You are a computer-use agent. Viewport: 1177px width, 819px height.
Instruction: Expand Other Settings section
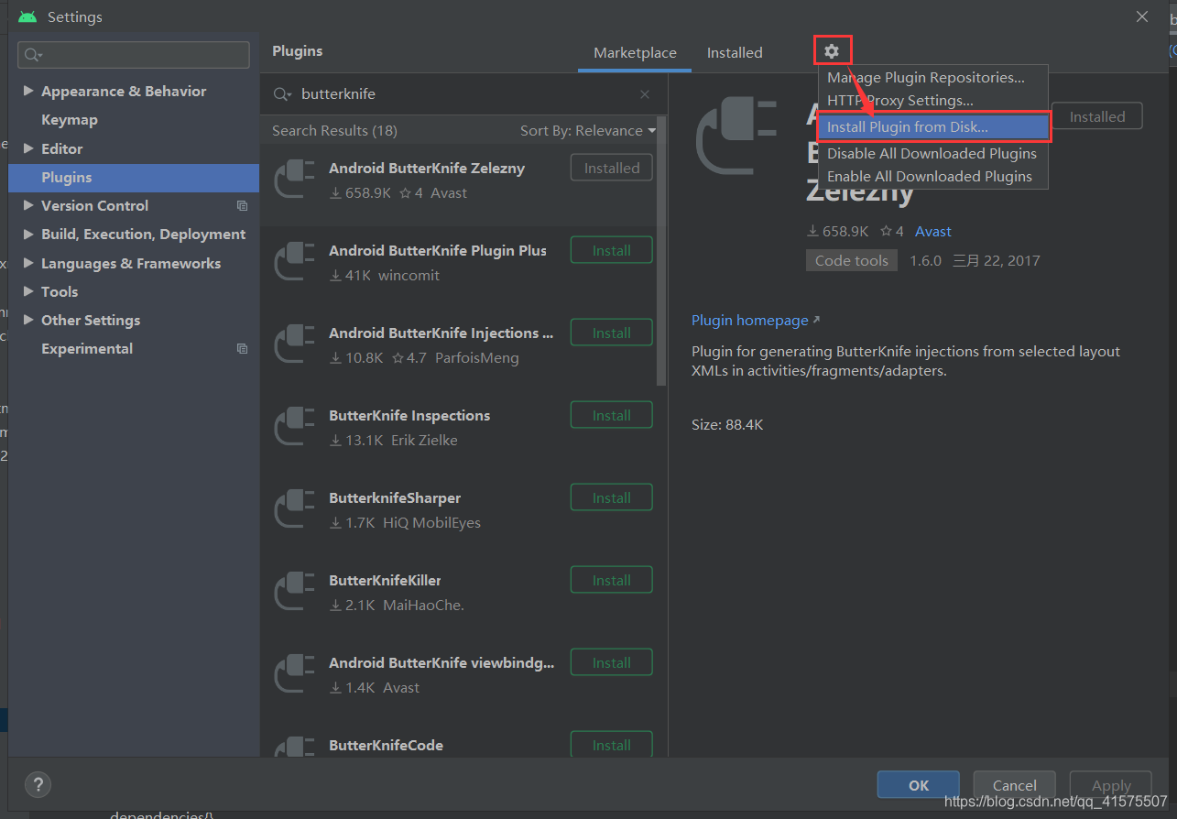28,320
